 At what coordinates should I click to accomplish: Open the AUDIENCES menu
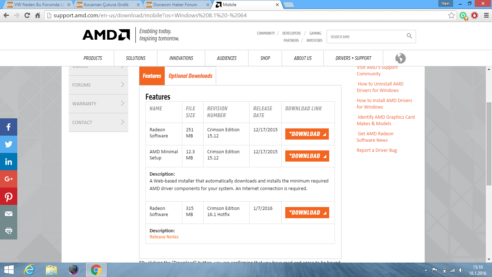(x=227, y=58)
